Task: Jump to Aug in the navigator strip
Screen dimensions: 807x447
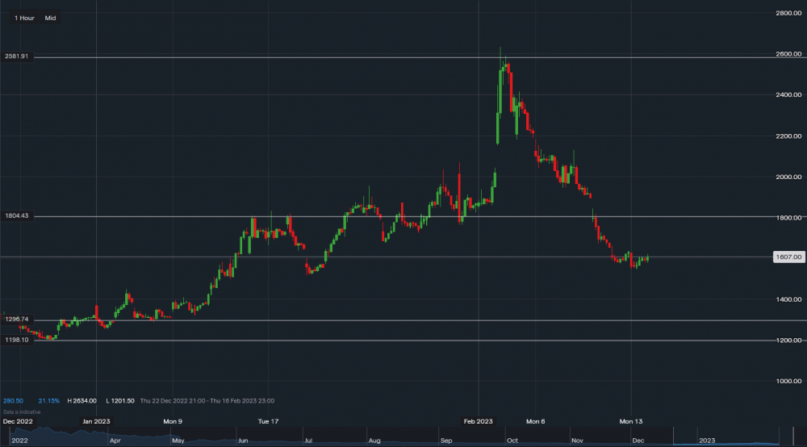Action: [374, 441]
